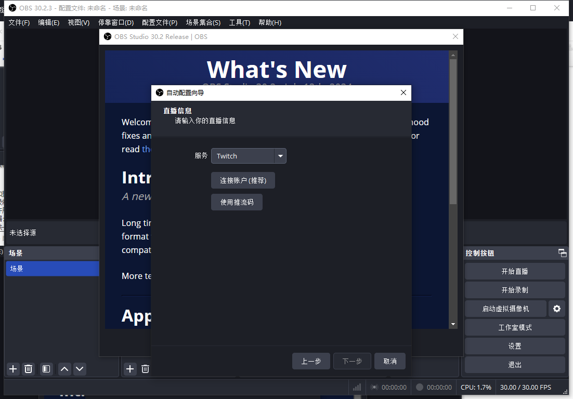This screenshot has width=573, height=399.
Task: Click the streaming time status icon
Action: (x=389, y=388)
